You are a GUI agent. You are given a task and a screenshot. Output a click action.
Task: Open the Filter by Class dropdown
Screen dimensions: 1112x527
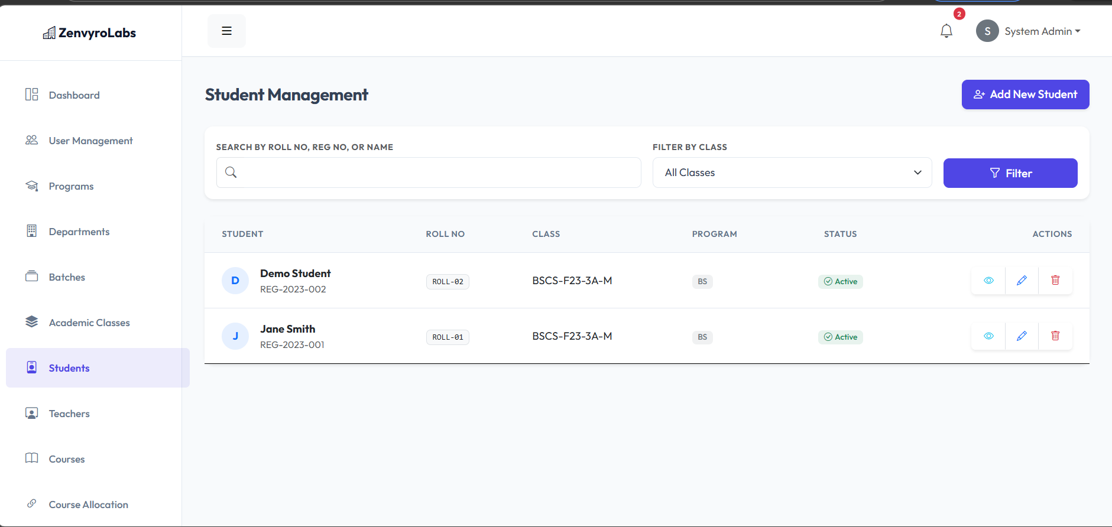click(792, 173)
